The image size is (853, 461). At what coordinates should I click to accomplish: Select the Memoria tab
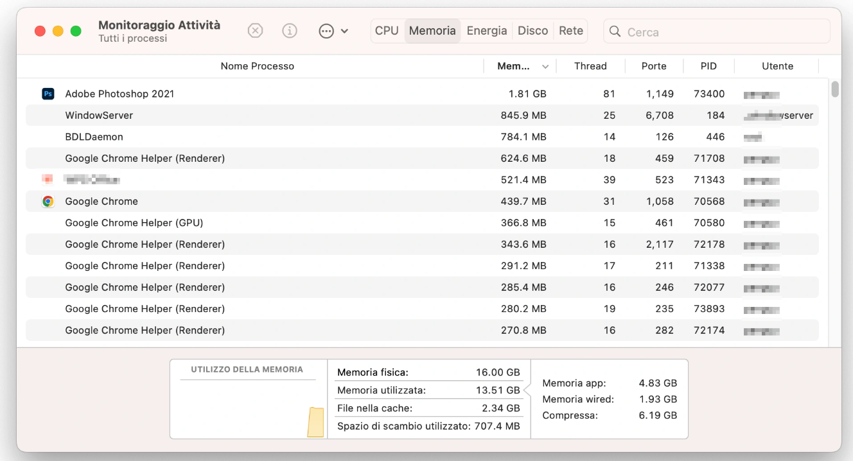pyautogui.click(x=432, y=31)
